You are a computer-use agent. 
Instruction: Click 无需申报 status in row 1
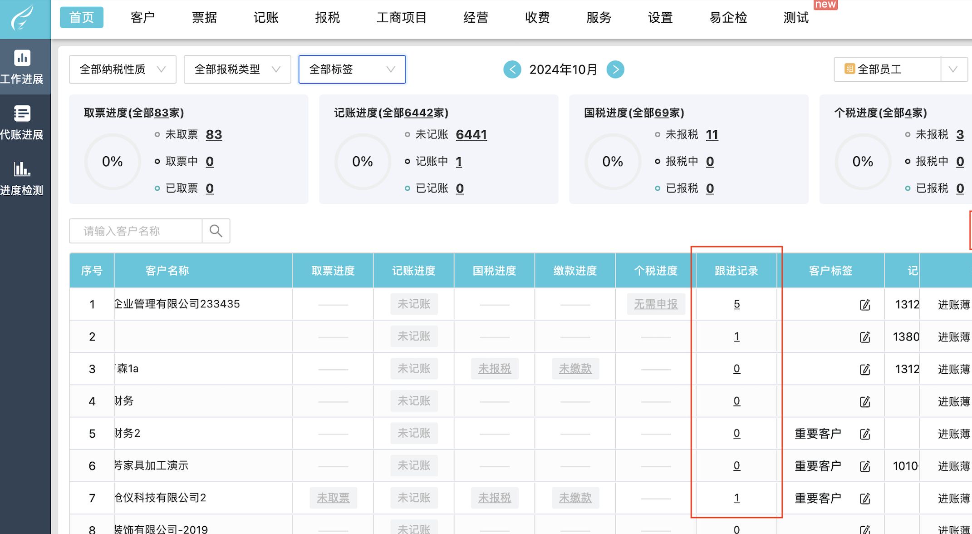coord(656,304)
